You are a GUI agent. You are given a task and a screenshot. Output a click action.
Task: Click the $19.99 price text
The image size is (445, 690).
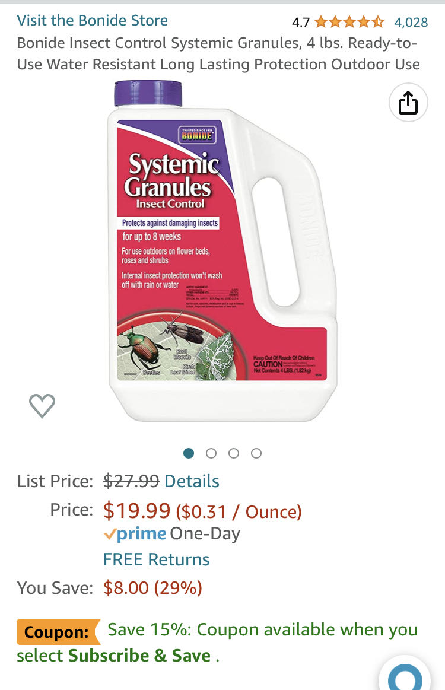(x=137, y=510)
